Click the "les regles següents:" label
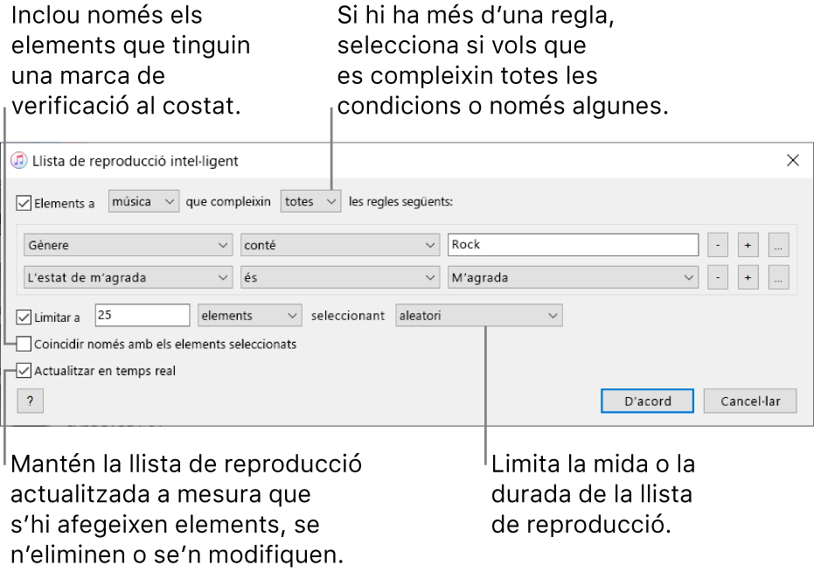 tap(400, 201)
